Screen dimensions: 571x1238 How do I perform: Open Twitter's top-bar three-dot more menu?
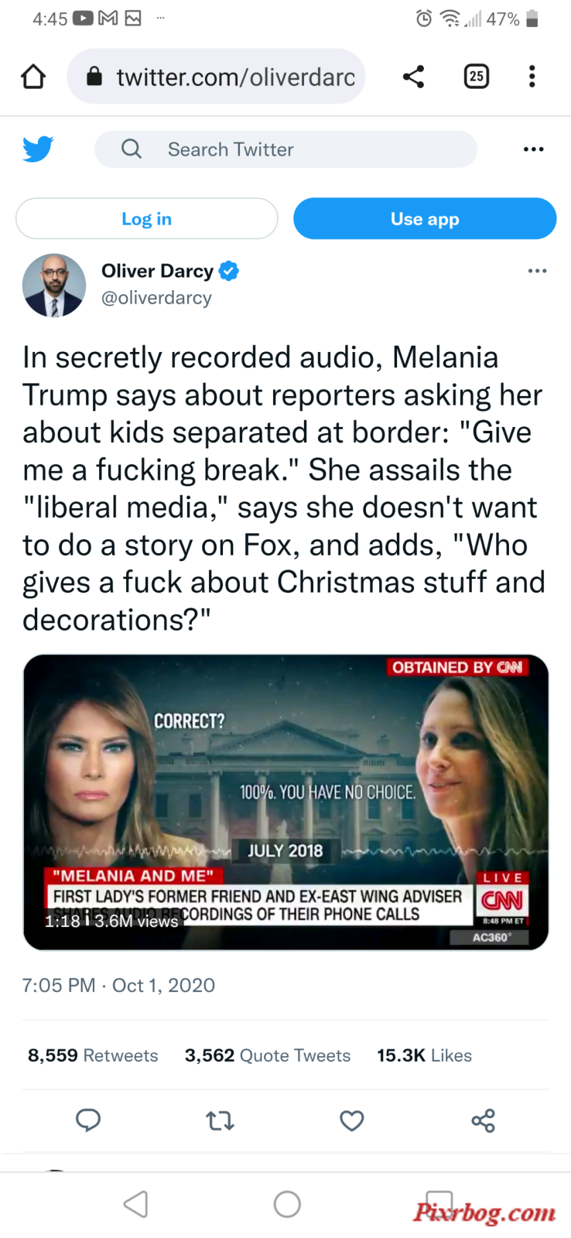[x=533, y=149]
